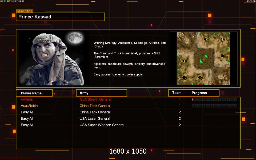Click AsusRobin's loading progress bar

click(x=214, y=106)
